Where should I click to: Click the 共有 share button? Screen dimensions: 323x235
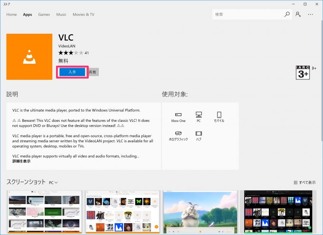tap(93, 72)
